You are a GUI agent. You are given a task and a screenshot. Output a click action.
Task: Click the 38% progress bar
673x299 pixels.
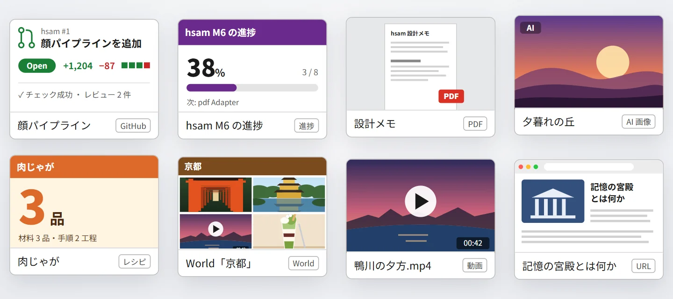252,88
